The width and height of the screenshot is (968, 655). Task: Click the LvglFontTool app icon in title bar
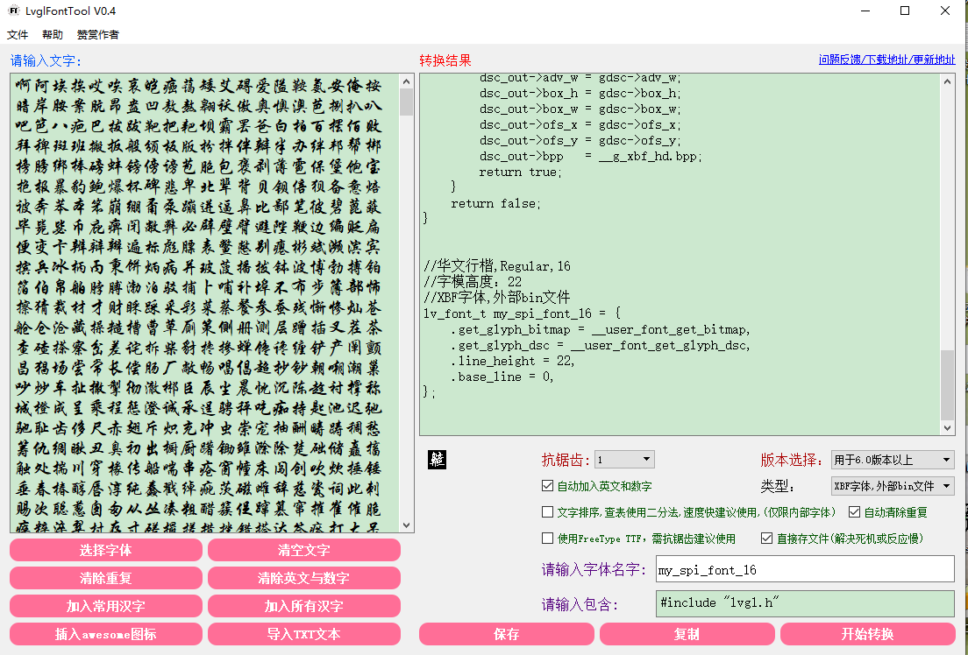14,11
